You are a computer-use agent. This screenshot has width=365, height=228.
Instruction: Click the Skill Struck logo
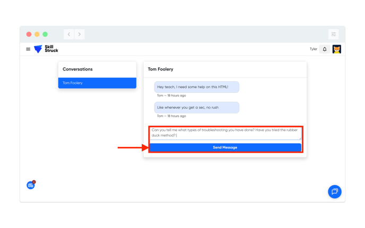[46, 49]
